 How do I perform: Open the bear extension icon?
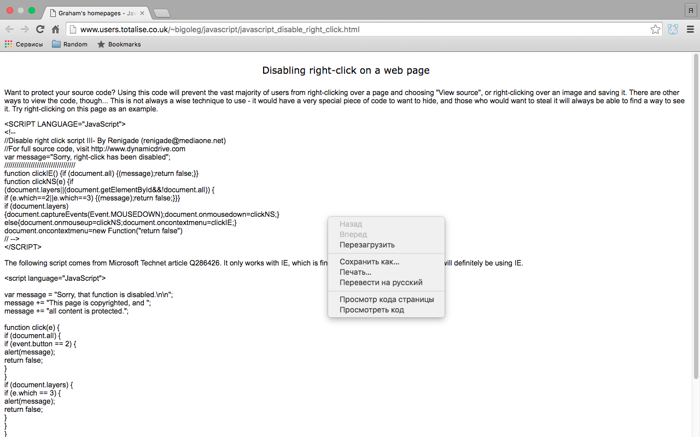point(673,29)
